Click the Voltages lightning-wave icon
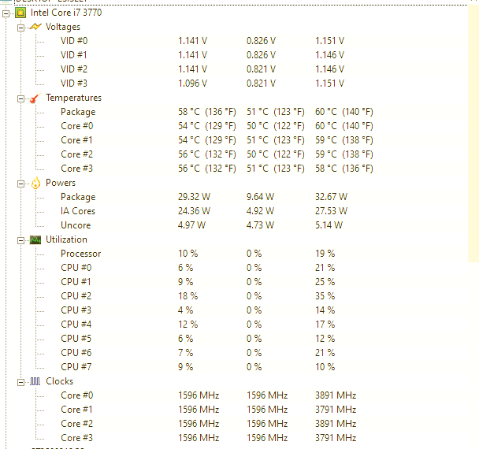 (x=35, y=27)
